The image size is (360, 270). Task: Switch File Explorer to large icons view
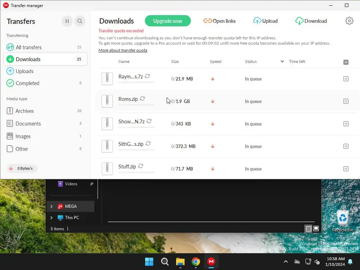[x=316, y=229]
